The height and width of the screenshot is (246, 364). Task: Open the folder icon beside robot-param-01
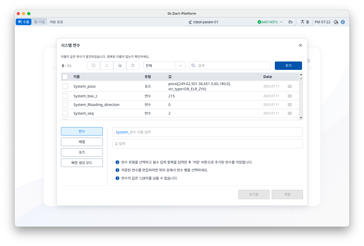[291, 22]
